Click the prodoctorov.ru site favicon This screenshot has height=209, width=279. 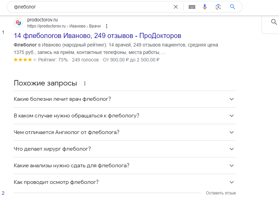point(18,23)
